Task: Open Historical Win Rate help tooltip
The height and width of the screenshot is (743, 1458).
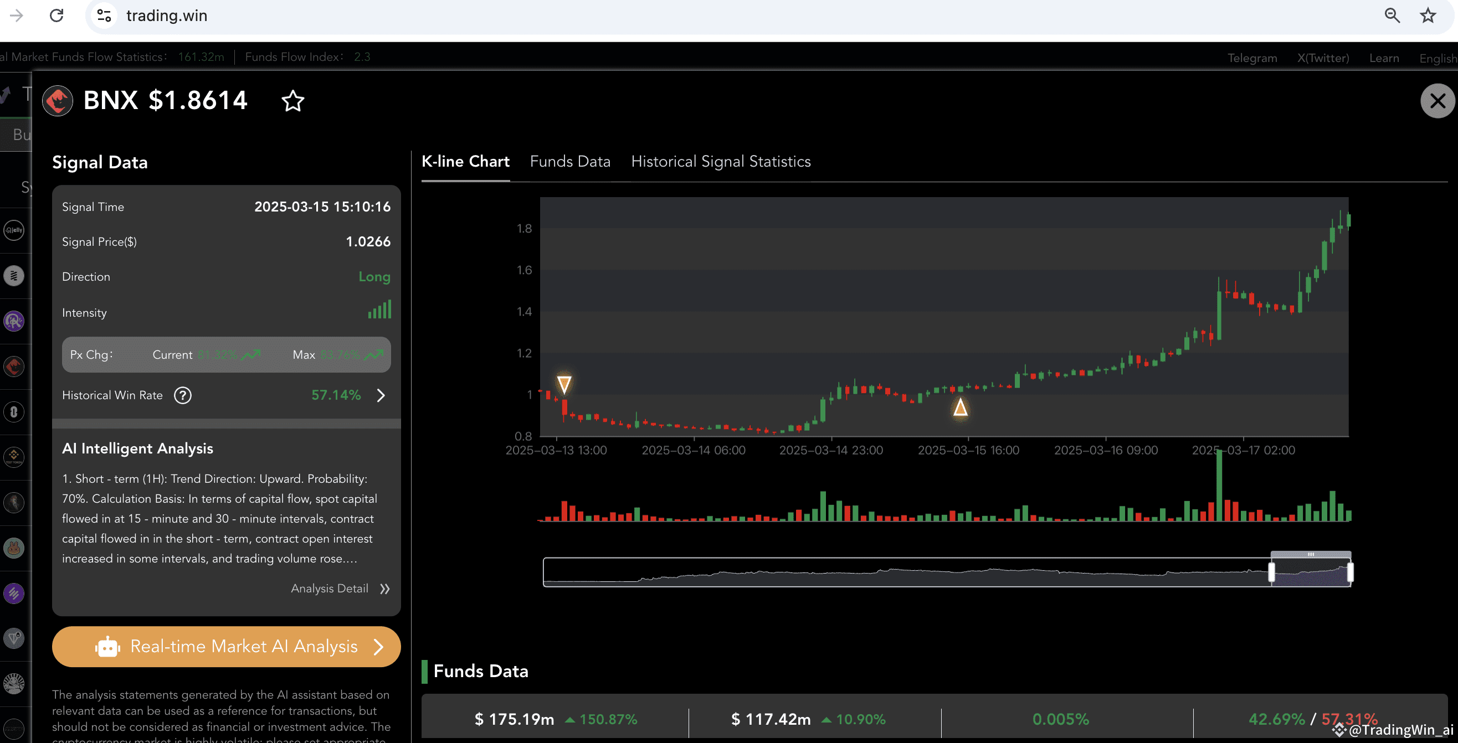Action: click(183, 395)
